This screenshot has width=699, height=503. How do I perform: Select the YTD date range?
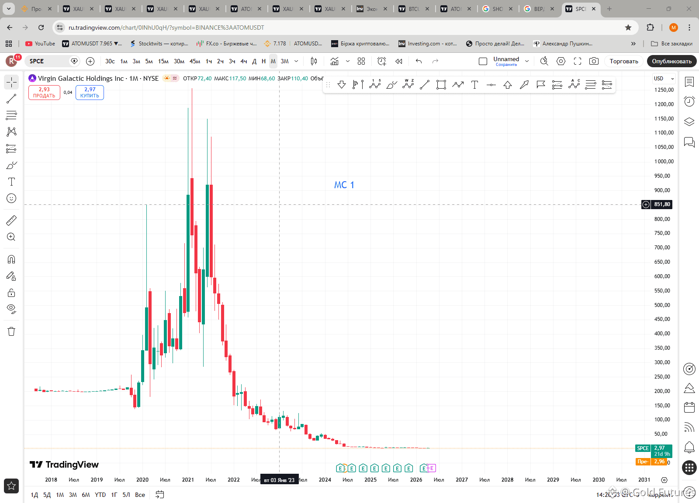coord(100,495)
